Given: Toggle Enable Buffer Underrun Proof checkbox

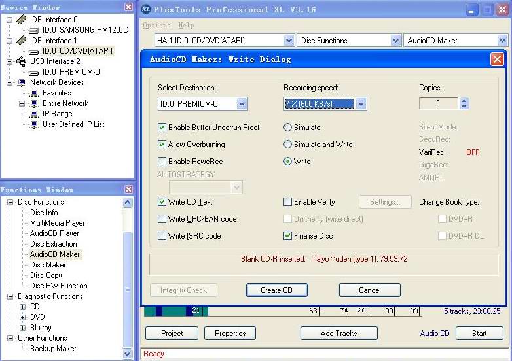Looking at the screenshot, I should 162,127.
